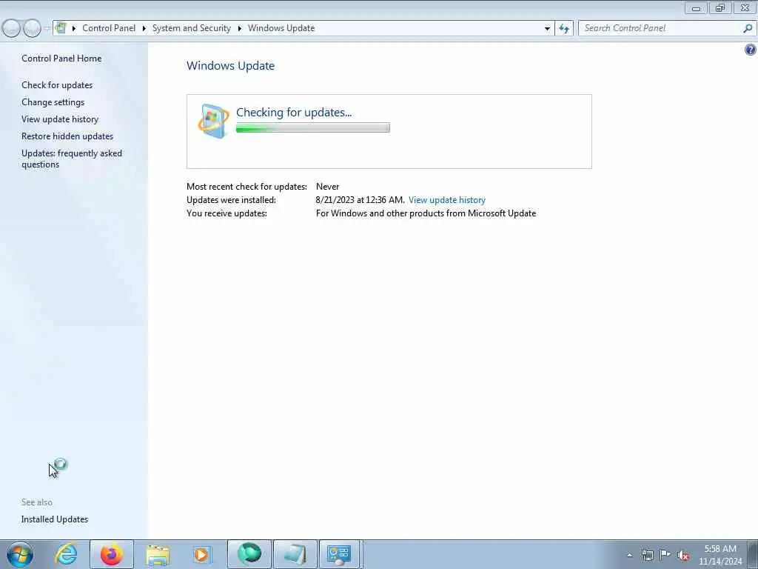Click the Control Panel icon in address bar

click(61, 28)
